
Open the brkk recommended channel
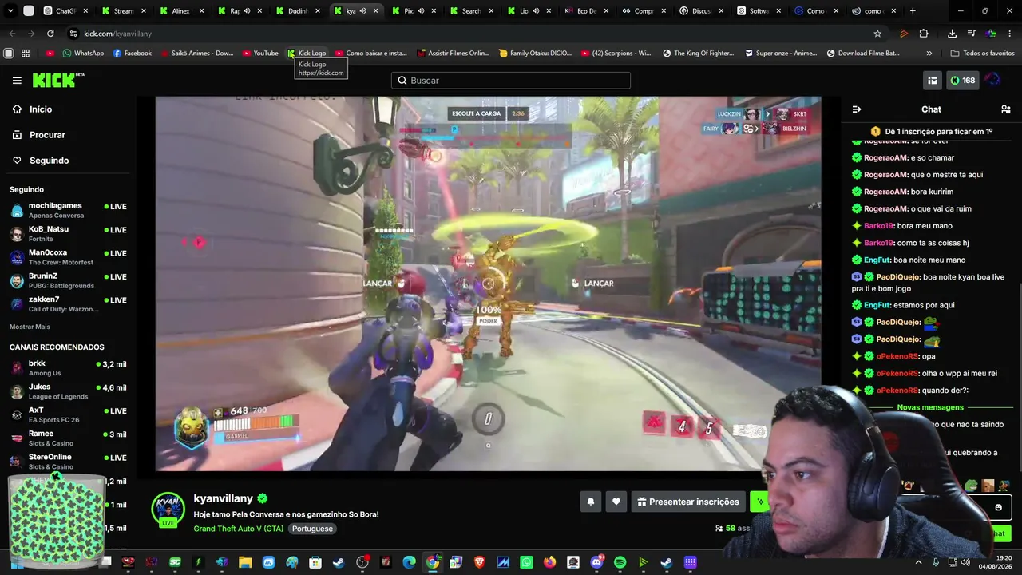click(x=68, y=367)
